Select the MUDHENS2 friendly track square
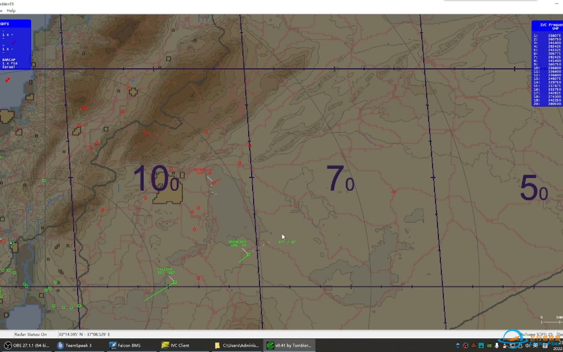The width and height of the screenshot is (563, 352). (249, 255)
